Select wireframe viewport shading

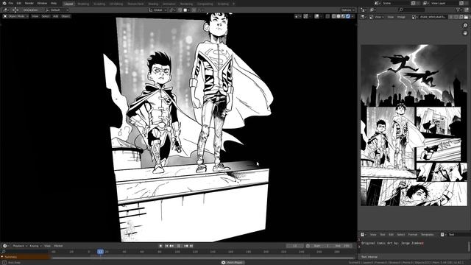333,16
